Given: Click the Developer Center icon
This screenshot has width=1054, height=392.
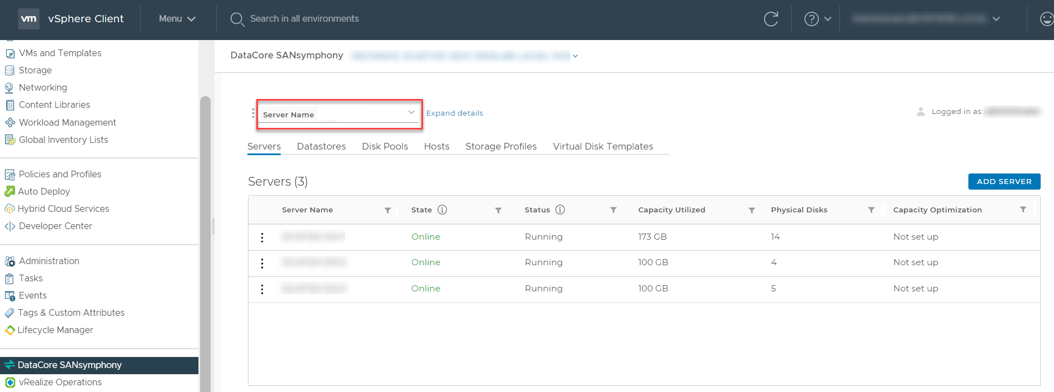Looking at the screenshot, I should (10, 226).
